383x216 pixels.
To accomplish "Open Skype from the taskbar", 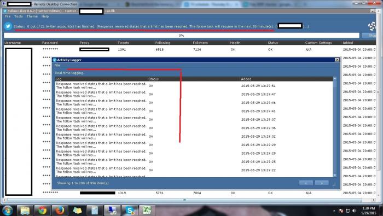I will click(130, 210).
